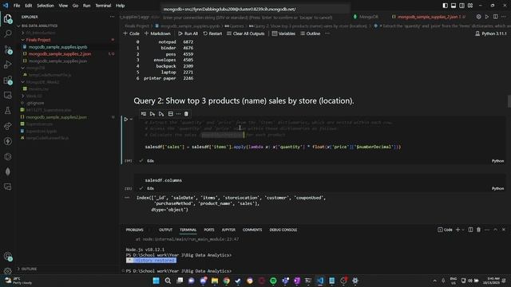Maximize the terminal panel with the chevron
The image size is (511, 287).
pyautogui.click(x=495, y=230)
